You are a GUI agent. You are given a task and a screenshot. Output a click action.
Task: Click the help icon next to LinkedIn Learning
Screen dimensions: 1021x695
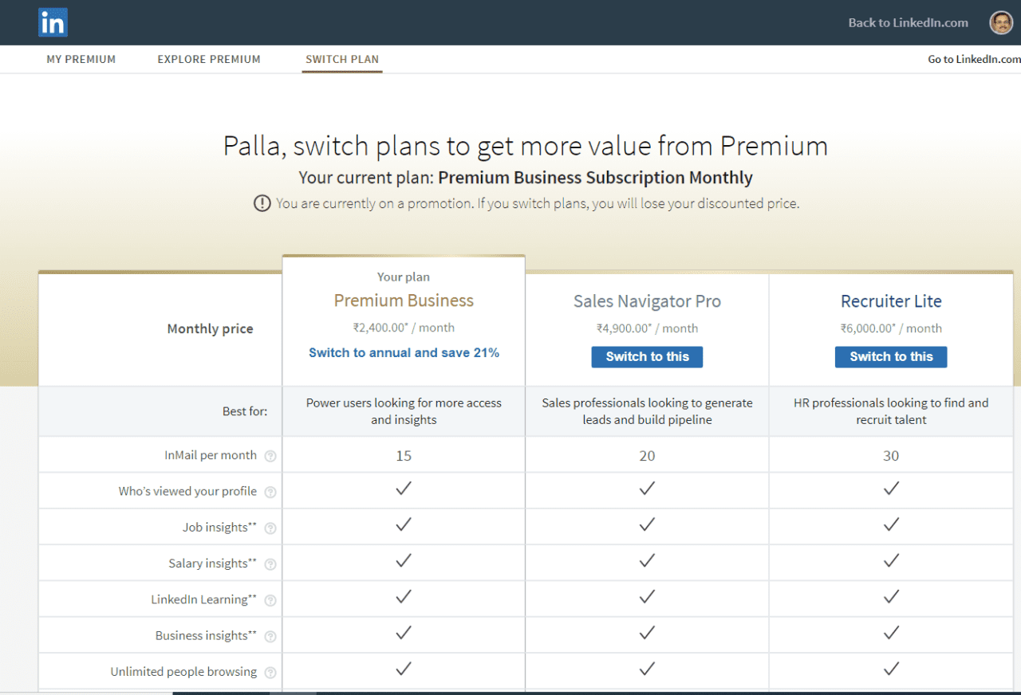(270, 599)
